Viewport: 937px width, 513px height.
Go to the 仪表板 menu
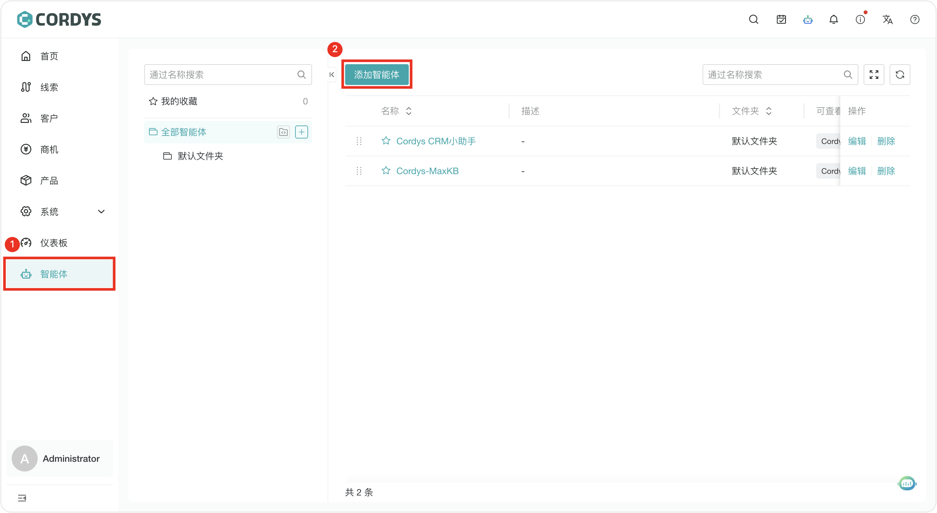54,243
